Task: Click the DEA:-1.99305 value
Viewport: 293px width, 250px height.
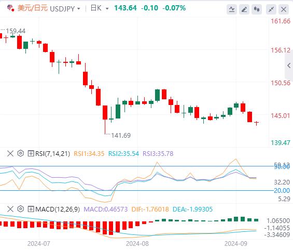Action: coord(193,209)
